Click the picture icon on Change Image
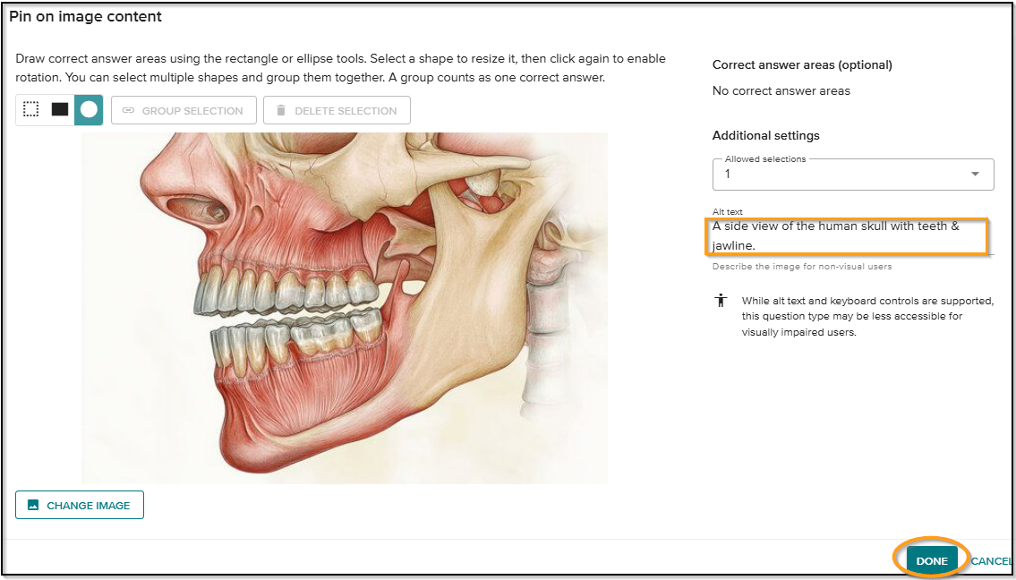Image resolution: width=1016 pixels, height=580 pixels. (x=33, y=505)
